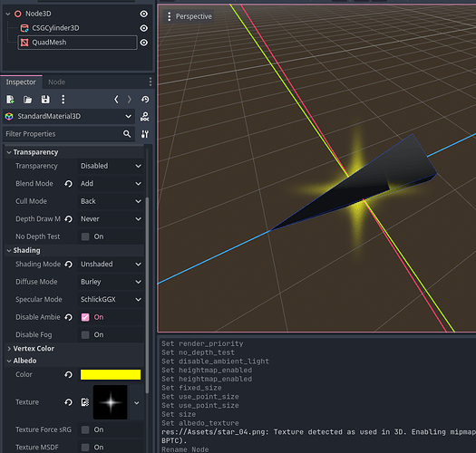476x453 pixels.
Task: Click the yellow Albedo Color swatch
Action: 111,375
